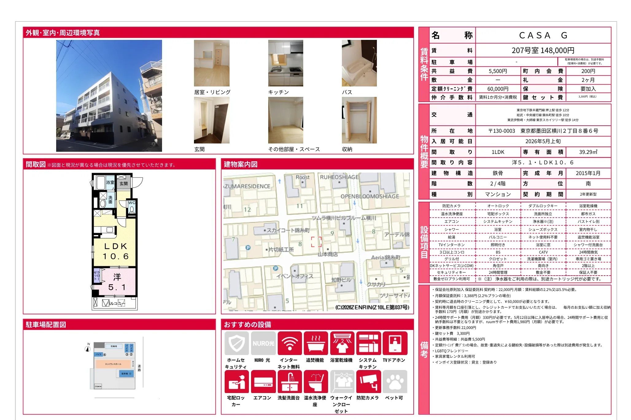
Task: Open the 収納 closet photo
Action: 359,120
